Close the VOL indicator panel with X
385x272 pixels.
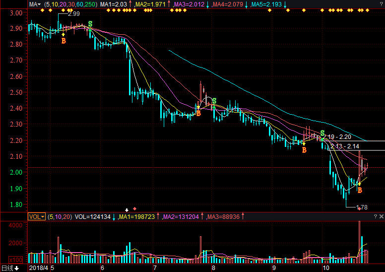[x=382, y=216]
